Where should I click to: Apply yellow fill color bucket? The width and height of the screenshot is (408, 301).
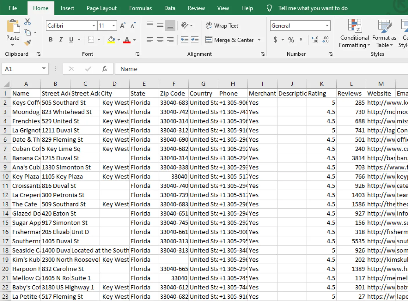click(x=111, y=40)
